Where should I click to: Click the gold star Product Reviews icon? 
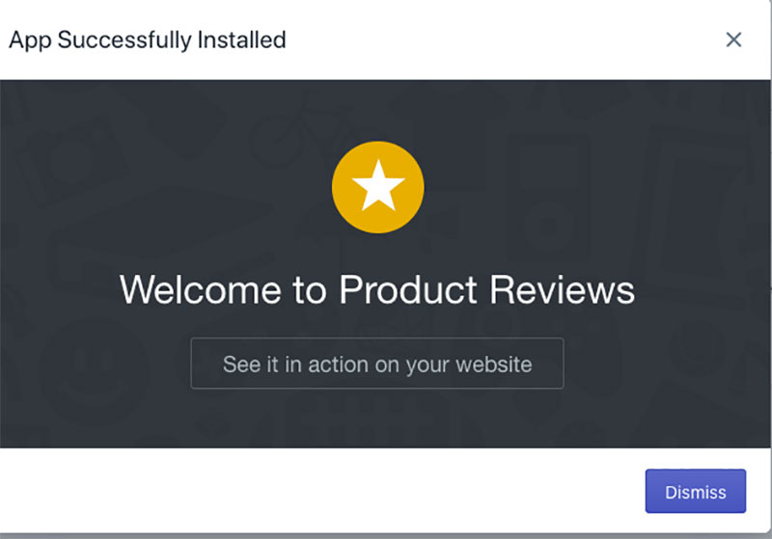377,187
